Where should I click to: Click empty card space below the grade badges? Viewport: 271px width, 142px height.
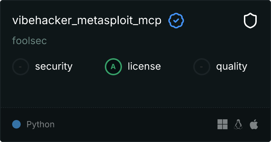pyautogui.click(x=135, y=91)
